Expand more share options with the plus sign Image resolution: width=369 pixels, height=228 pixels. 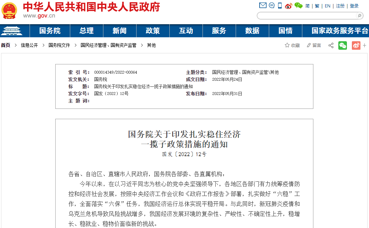365,45
